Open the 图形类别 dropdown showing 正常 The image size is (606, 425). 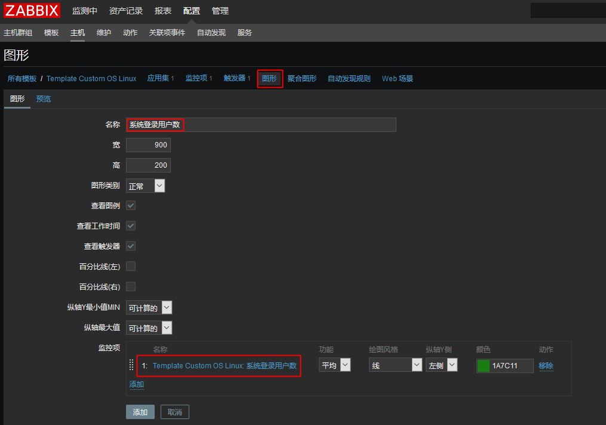point(145,186)
